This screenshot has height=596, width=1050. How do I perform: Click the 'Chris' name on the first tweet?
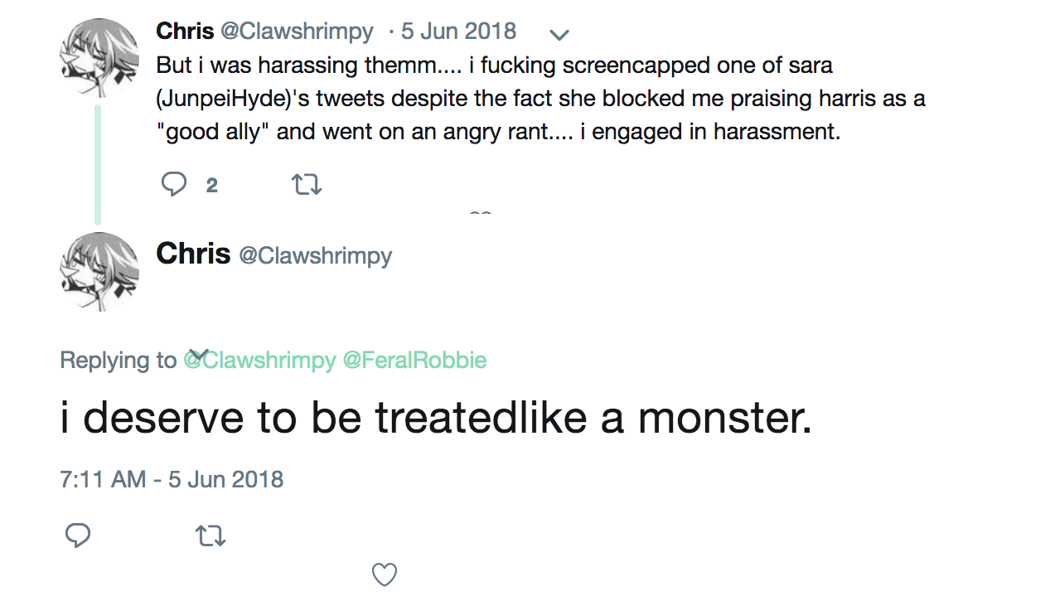tap(185, 31)
